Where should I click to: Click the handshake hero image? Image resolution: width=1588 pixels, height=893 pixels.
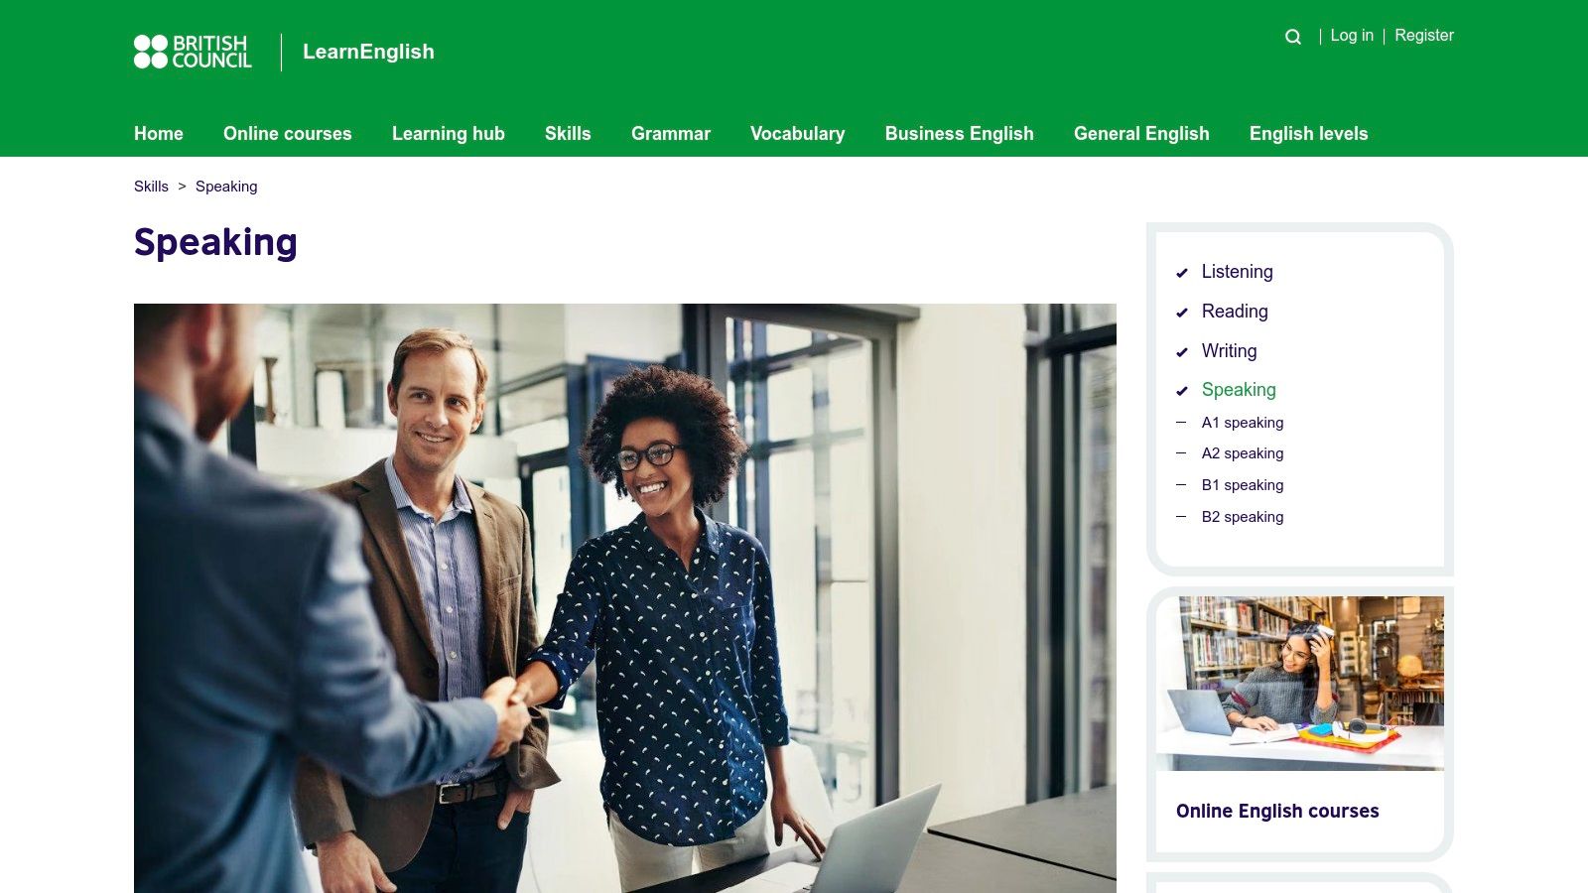pyautogui.click(x=625, y=598)
